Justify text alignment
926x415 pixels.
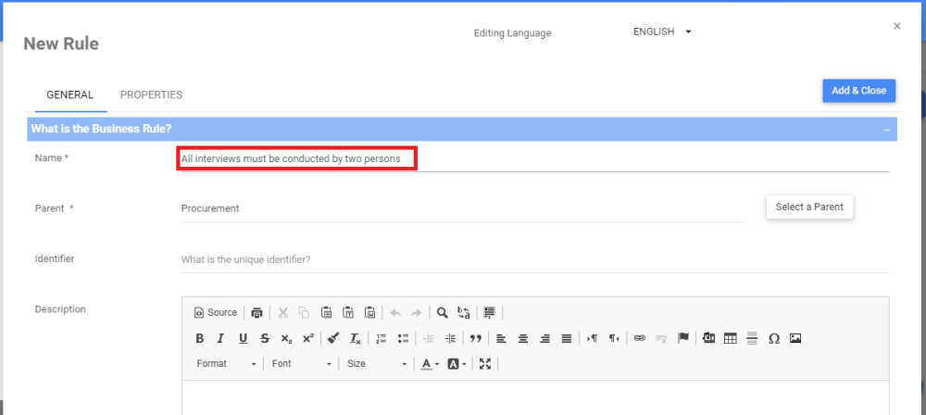point(567,339)
